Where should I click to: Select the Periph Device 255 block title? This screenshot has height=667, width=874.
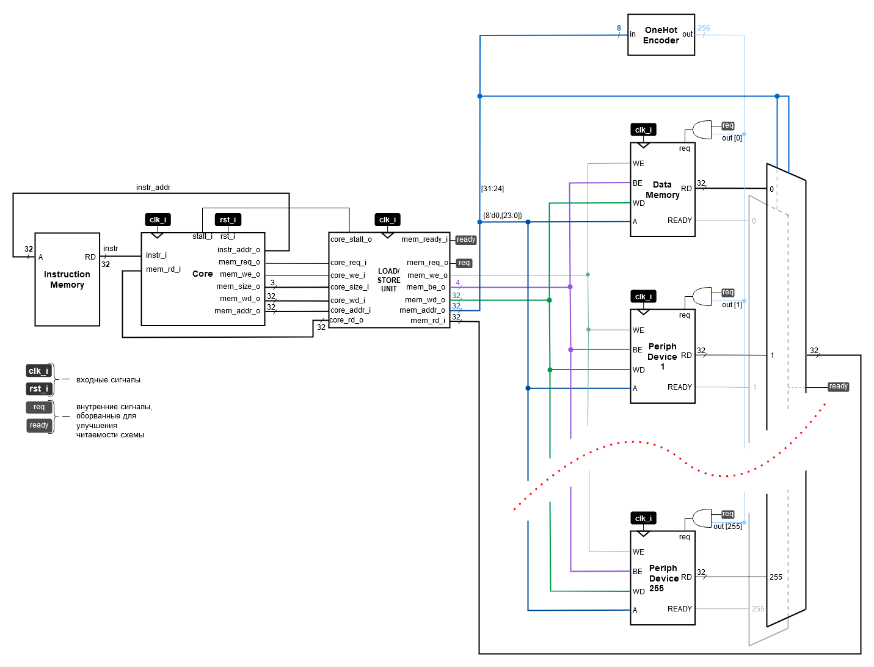coord(664,578)
